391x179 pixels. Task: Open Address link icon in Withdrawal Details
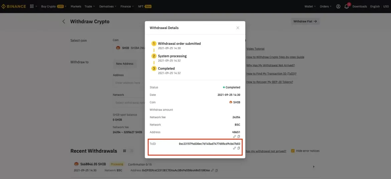[234, 136]
